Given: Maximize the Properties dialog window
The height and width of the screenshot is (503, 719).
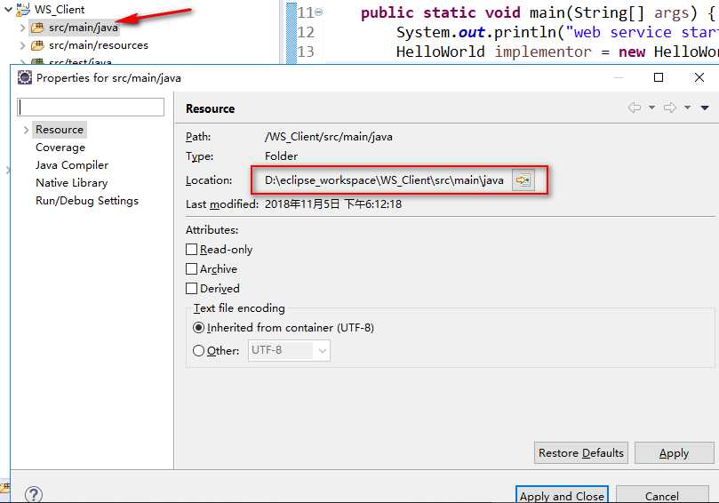Looking at the screenshot, I should click(659, 77).
